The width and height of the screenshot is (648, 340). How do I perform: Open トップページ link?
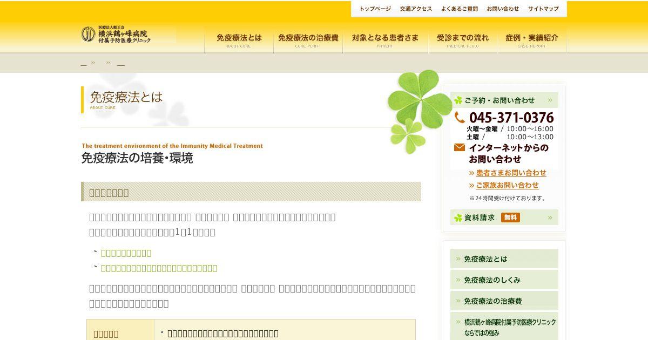375,9
